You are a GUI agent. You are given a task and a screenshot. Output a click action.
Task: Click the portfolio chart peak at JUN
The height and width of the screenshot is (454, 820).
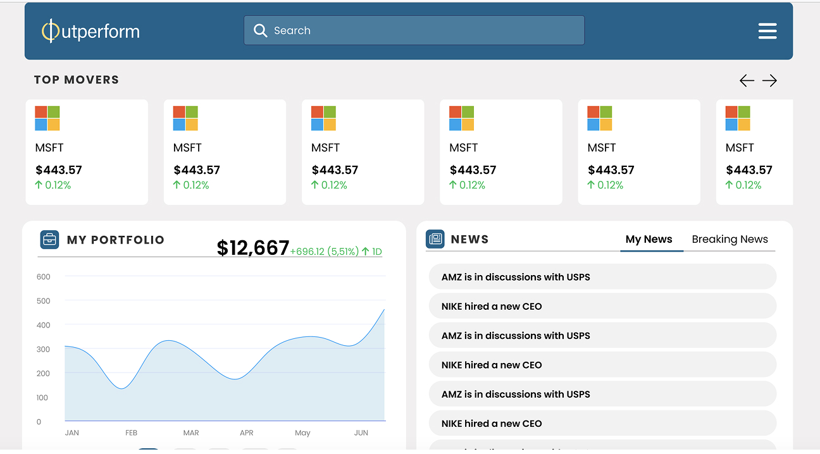pos(383,310)
